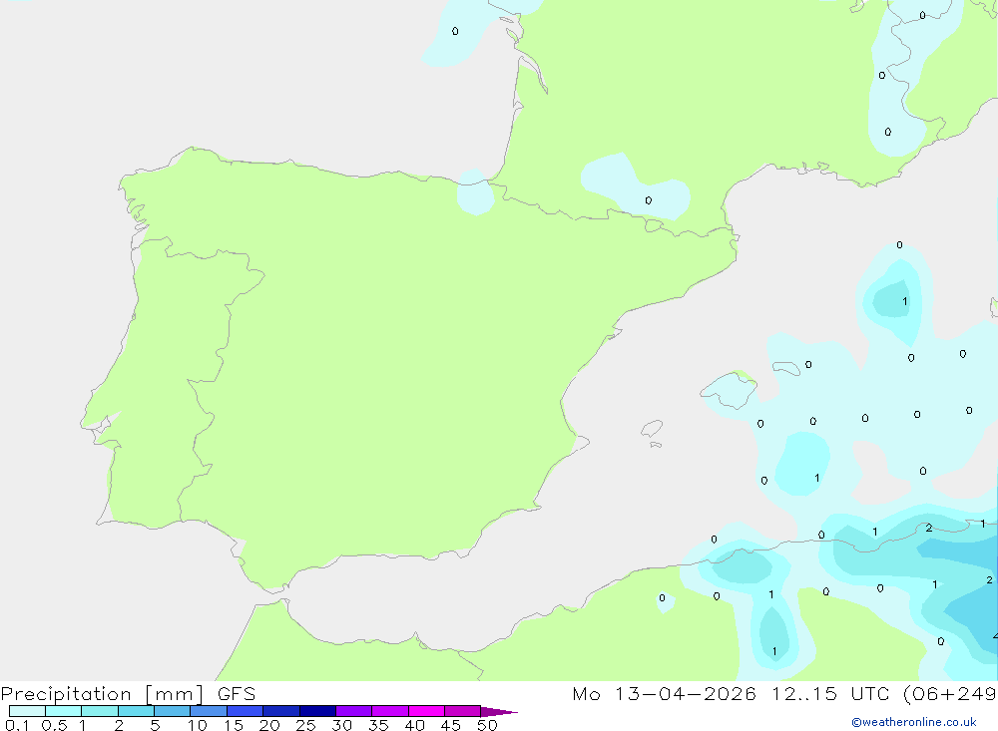
Task: Select the 45–50 mm legend swatch
Action: (462, 711)
